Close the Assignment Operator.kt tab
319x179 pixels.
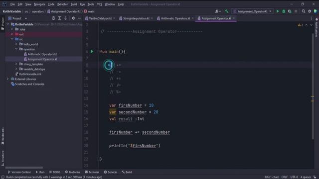pyautogui.click(x=234, y=18)
